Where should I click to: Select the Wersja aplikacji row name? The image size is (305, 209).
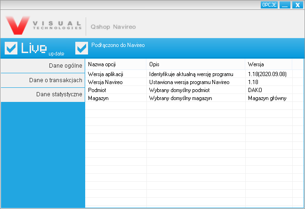(x=105, y=74)
